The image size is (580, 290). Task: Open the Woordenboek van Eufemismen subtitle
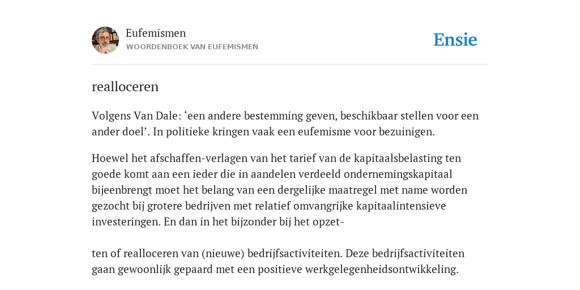point(192,47)
